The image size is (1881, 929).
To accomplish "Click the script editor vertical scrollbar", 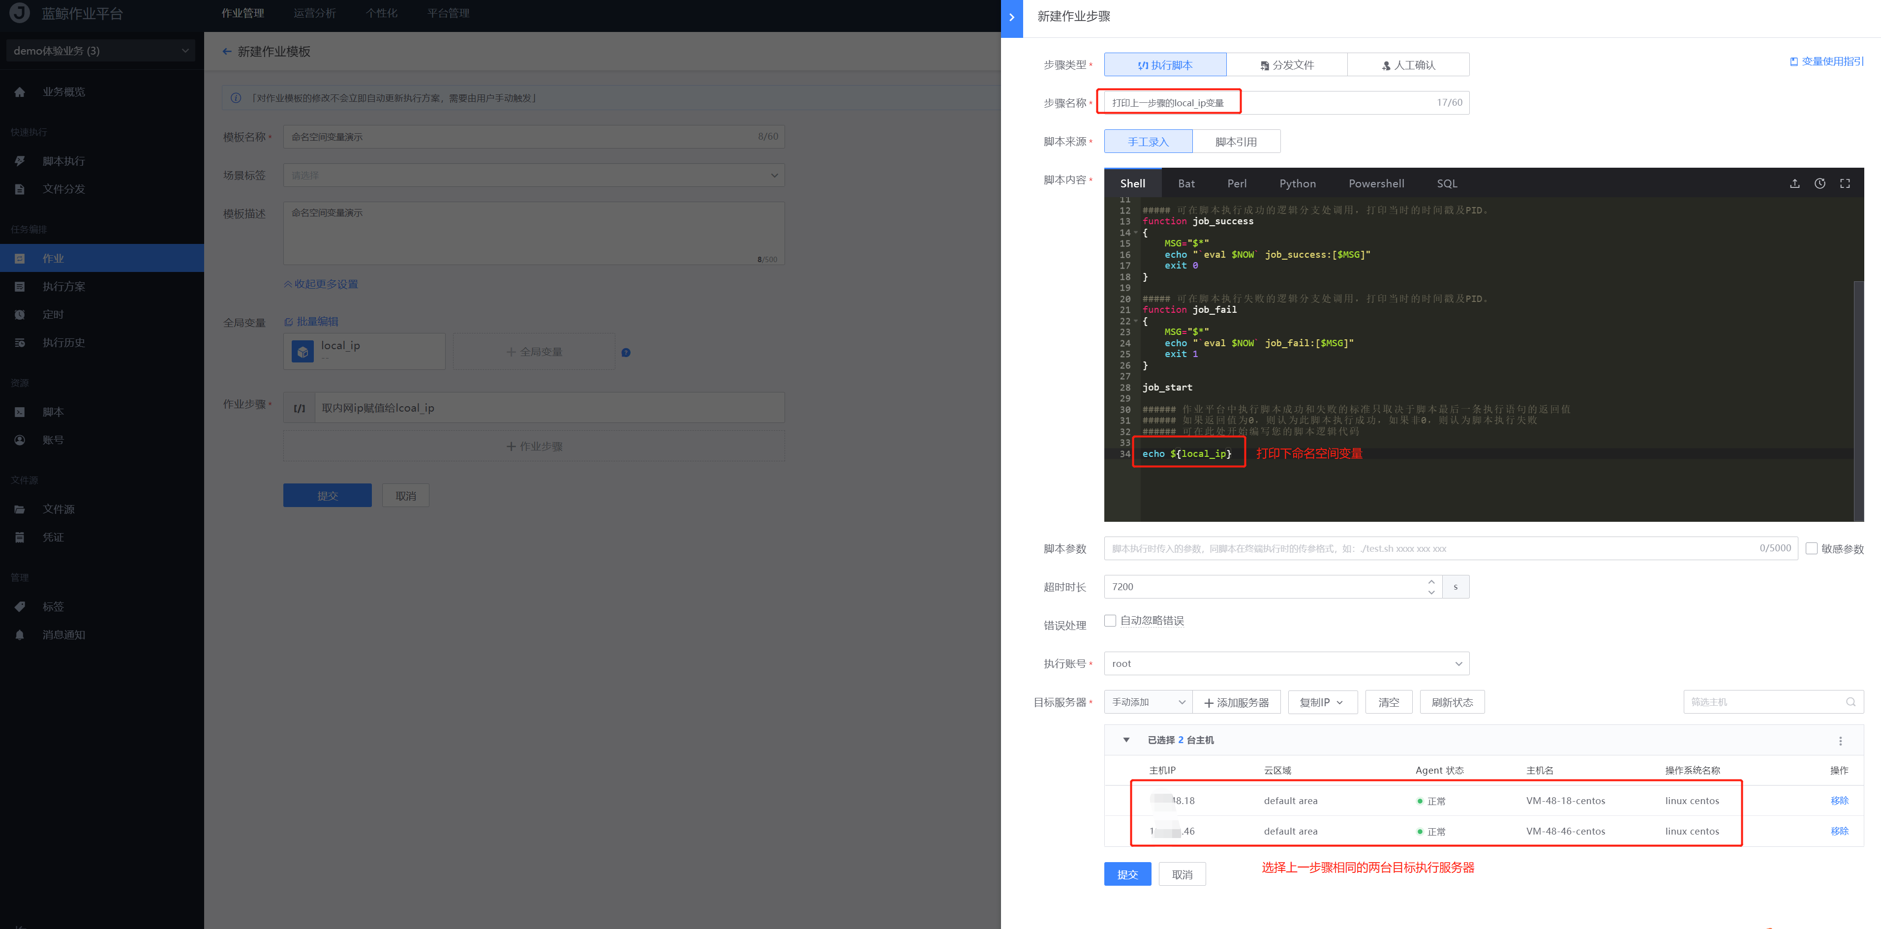I will pos(1858,401).
